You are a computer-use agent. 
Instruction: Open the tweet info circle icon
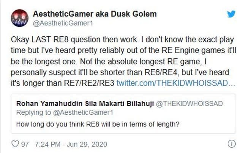pyautogui.click(x=231, y=144)
